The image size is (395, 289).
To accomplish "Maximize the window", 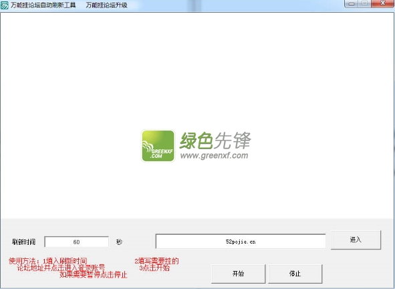I will point(364,3).
